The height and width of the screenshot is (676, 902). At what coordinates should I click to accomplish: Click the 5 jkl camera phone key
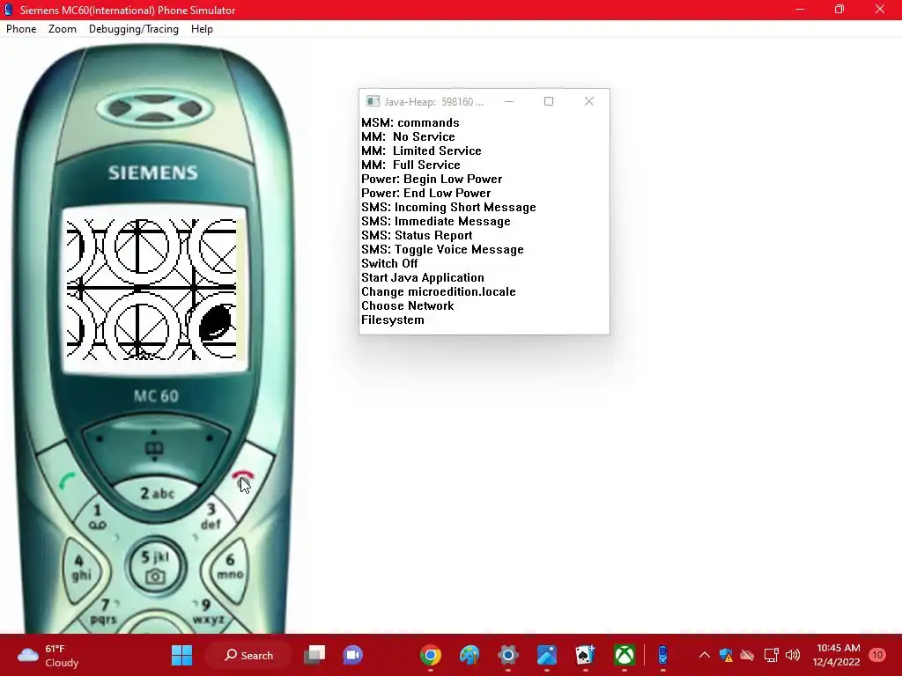pos(155,566)
